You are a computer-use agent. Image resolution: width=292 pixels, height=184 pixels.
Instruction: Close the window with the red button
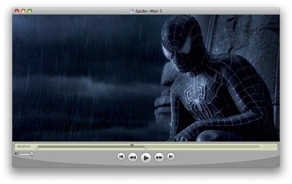pos(17,11)
